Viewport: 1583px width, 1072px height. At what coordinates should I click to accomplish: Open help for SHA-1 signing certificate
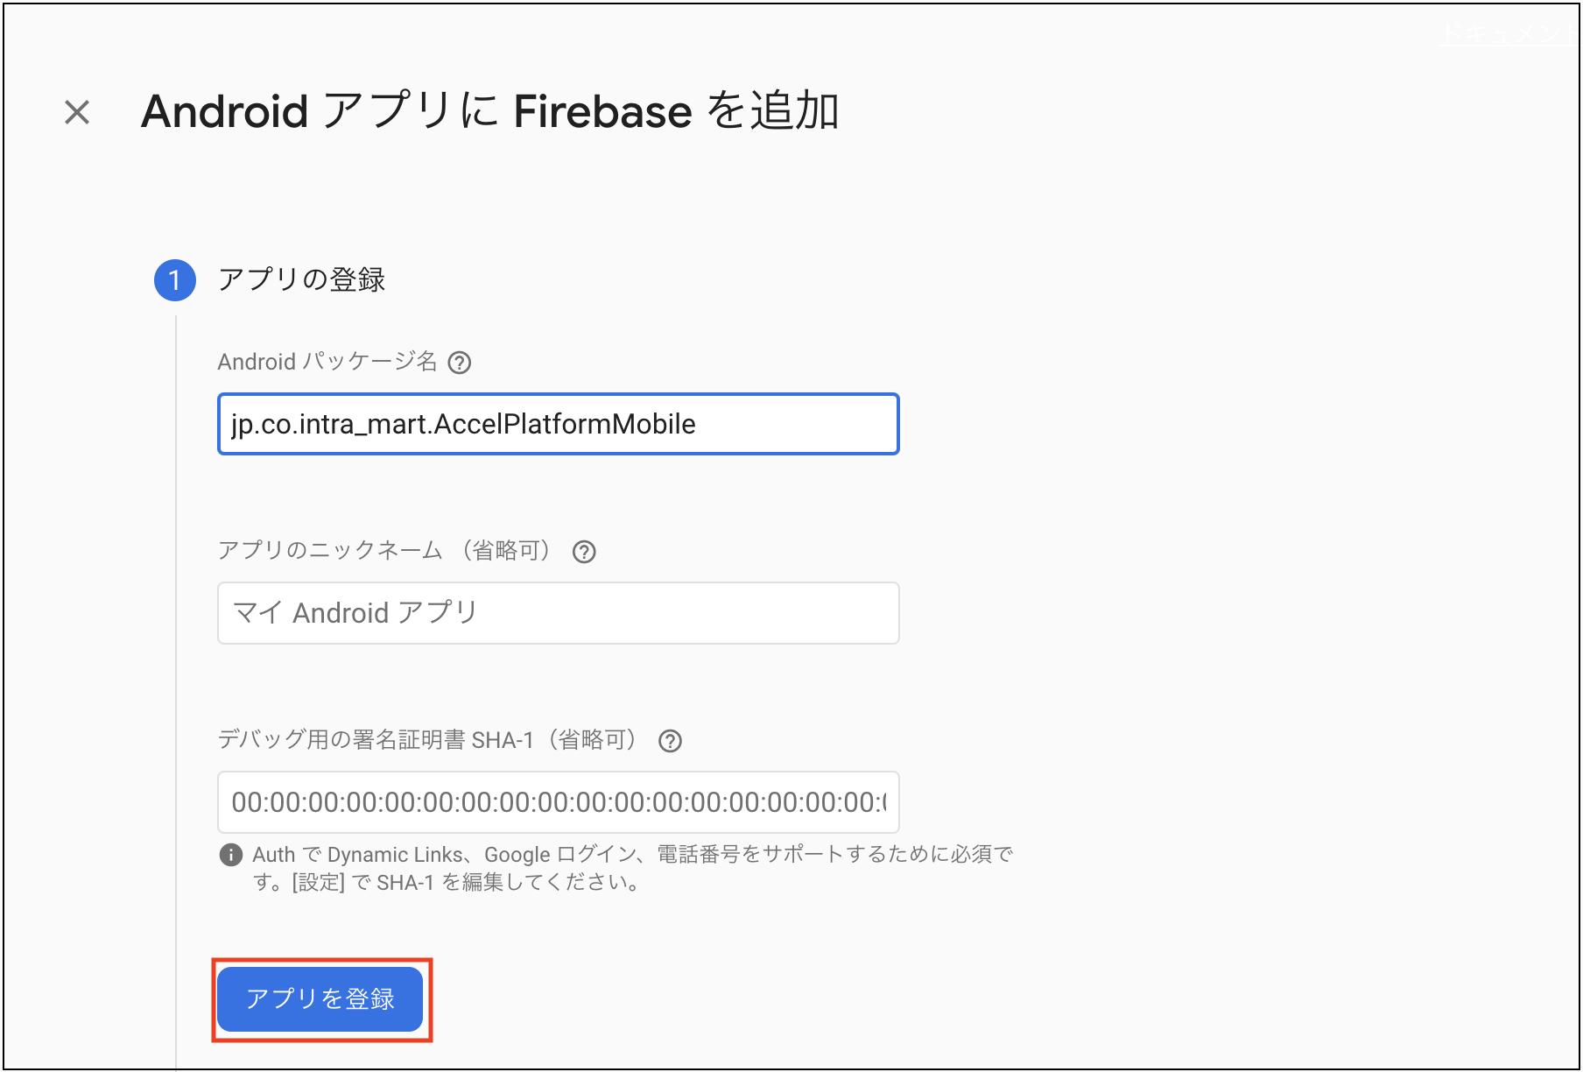(x=670, y=741)
